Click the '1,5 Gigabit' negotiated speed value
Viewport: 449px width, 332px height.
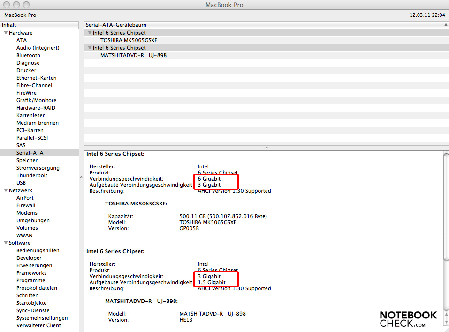point(212,282)
